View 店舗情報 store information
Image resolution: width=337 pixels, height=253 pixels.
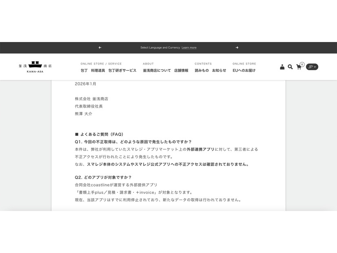[x=182, y=70]
